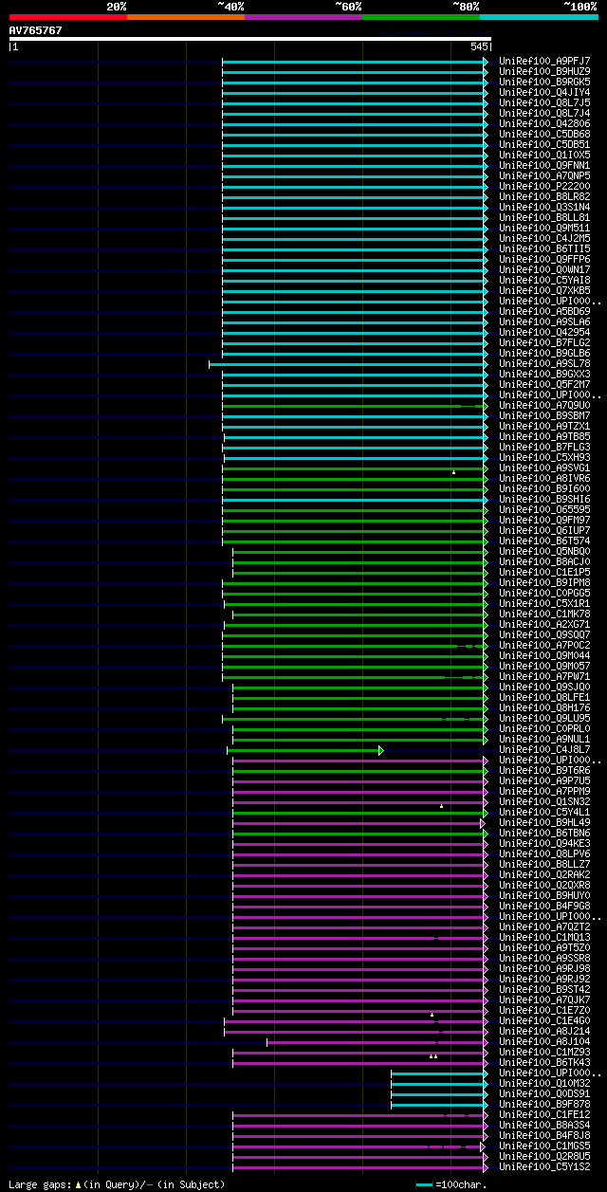The image size is (607, 1192).
Task: Click the Large gaps legend text
Action: pyautogui.click(x=117, y=1184)
